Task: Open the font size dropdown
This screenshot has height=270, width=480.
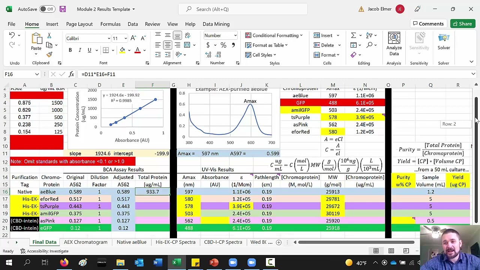Action: 125,38
